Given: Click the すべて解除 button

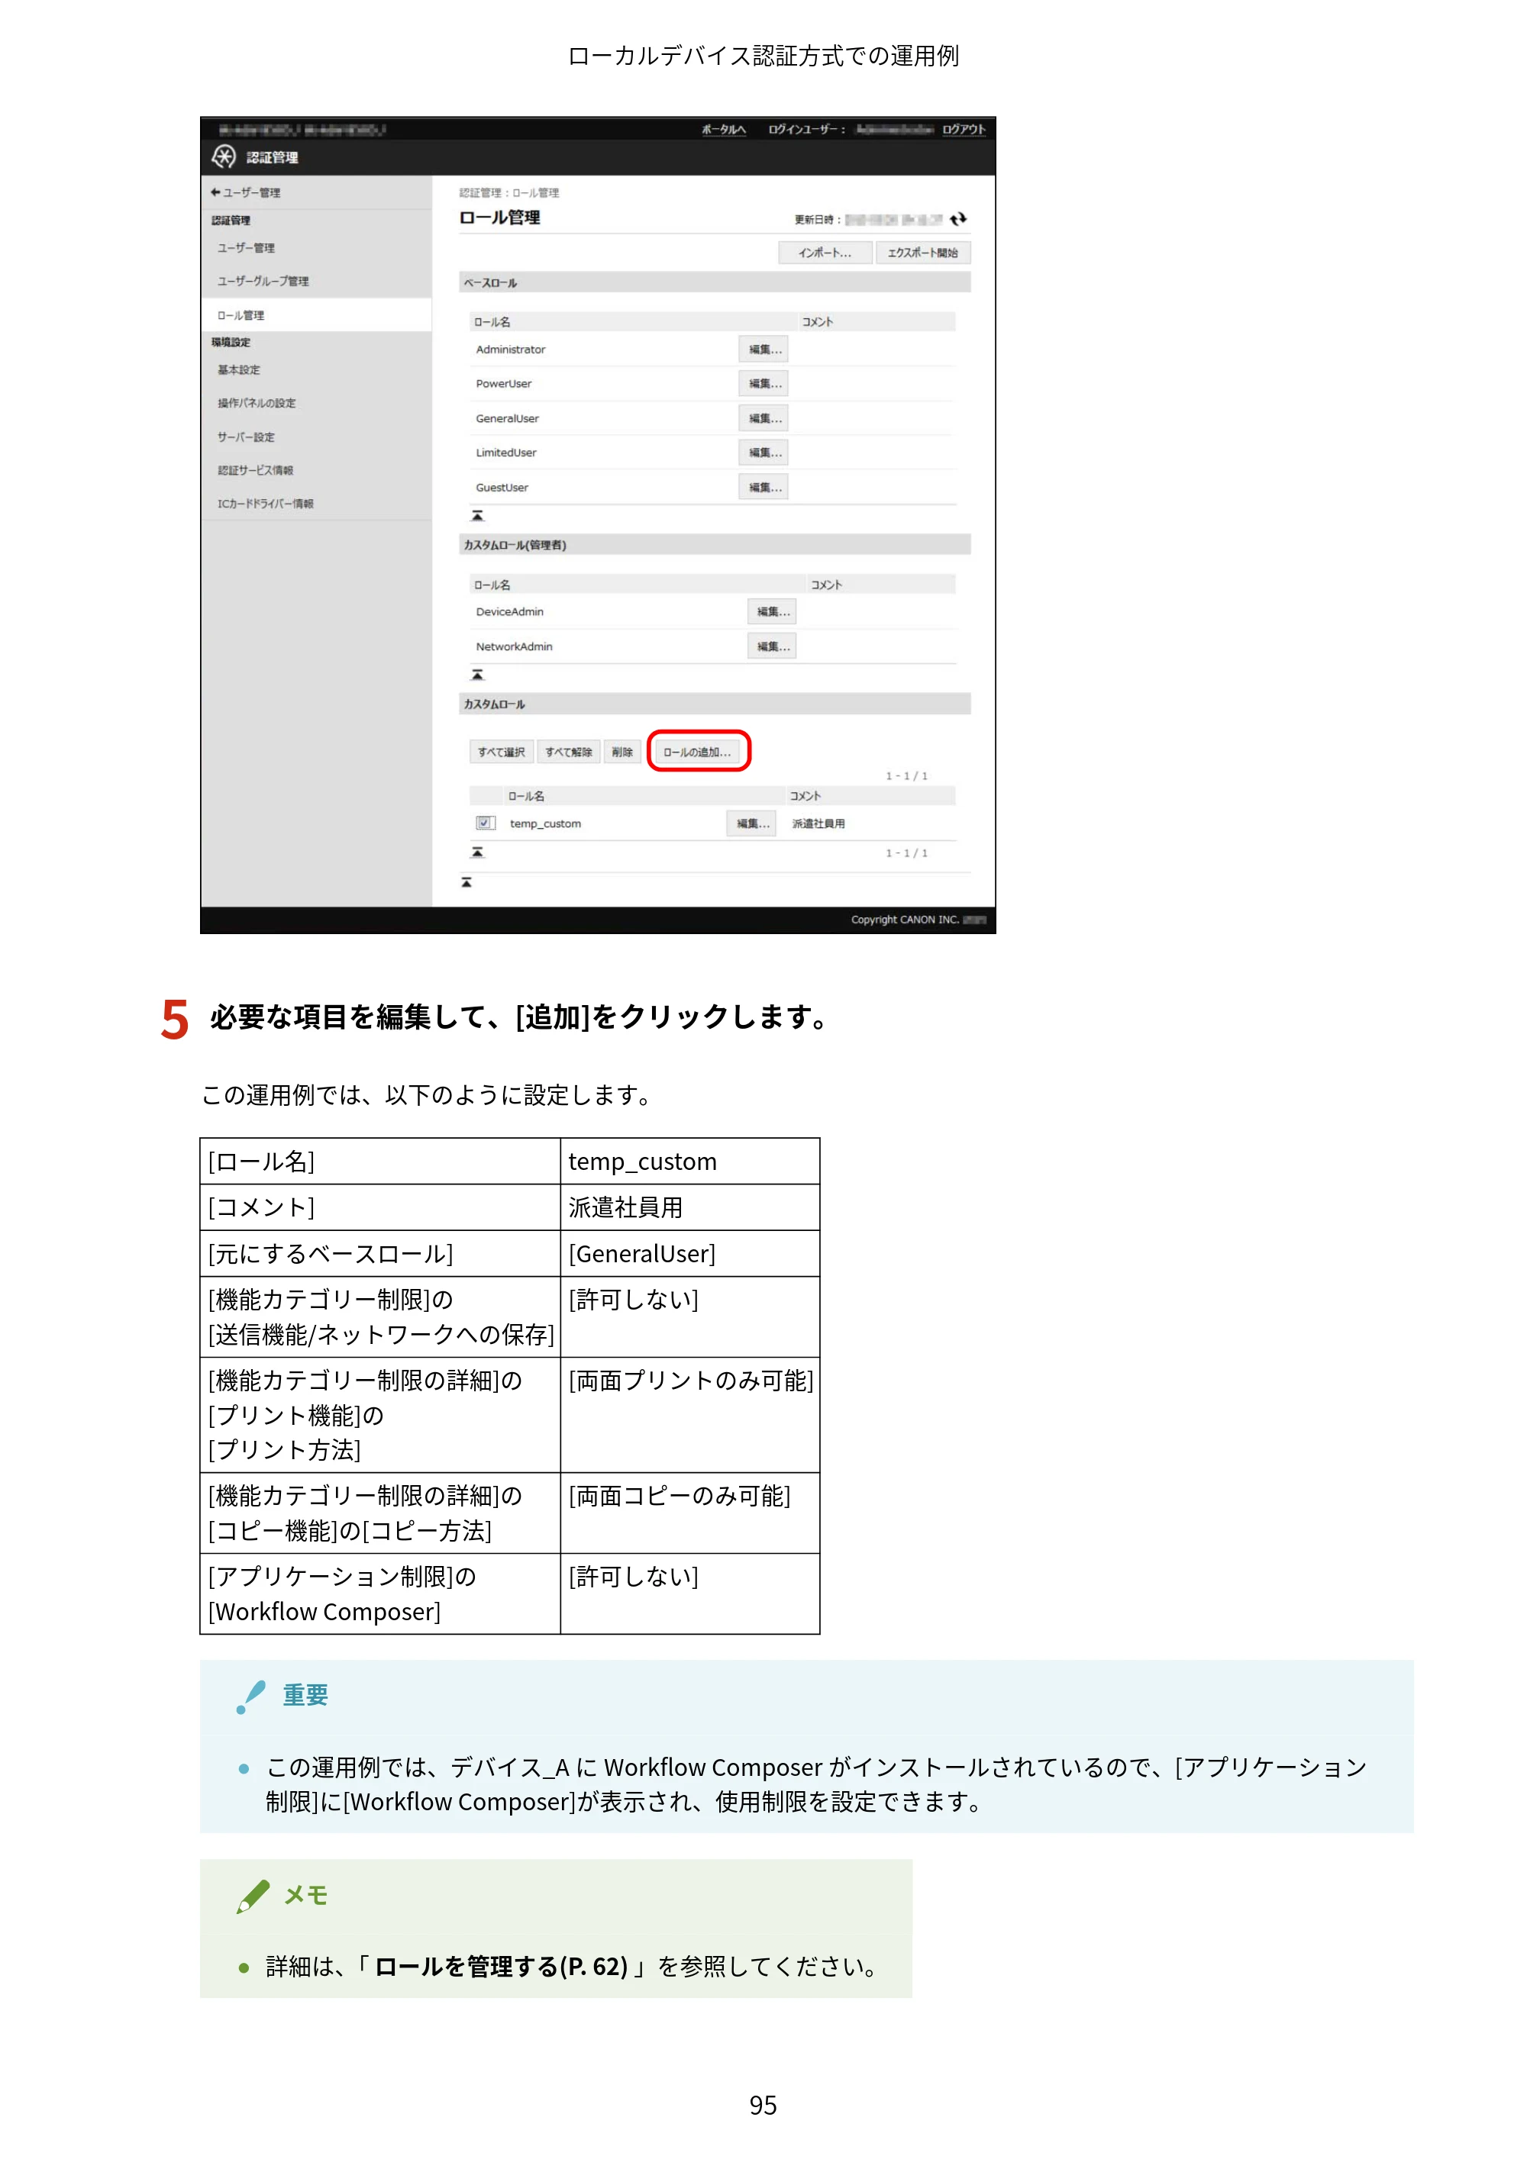Looking at the screenshot, I should (x=568, y=751).
